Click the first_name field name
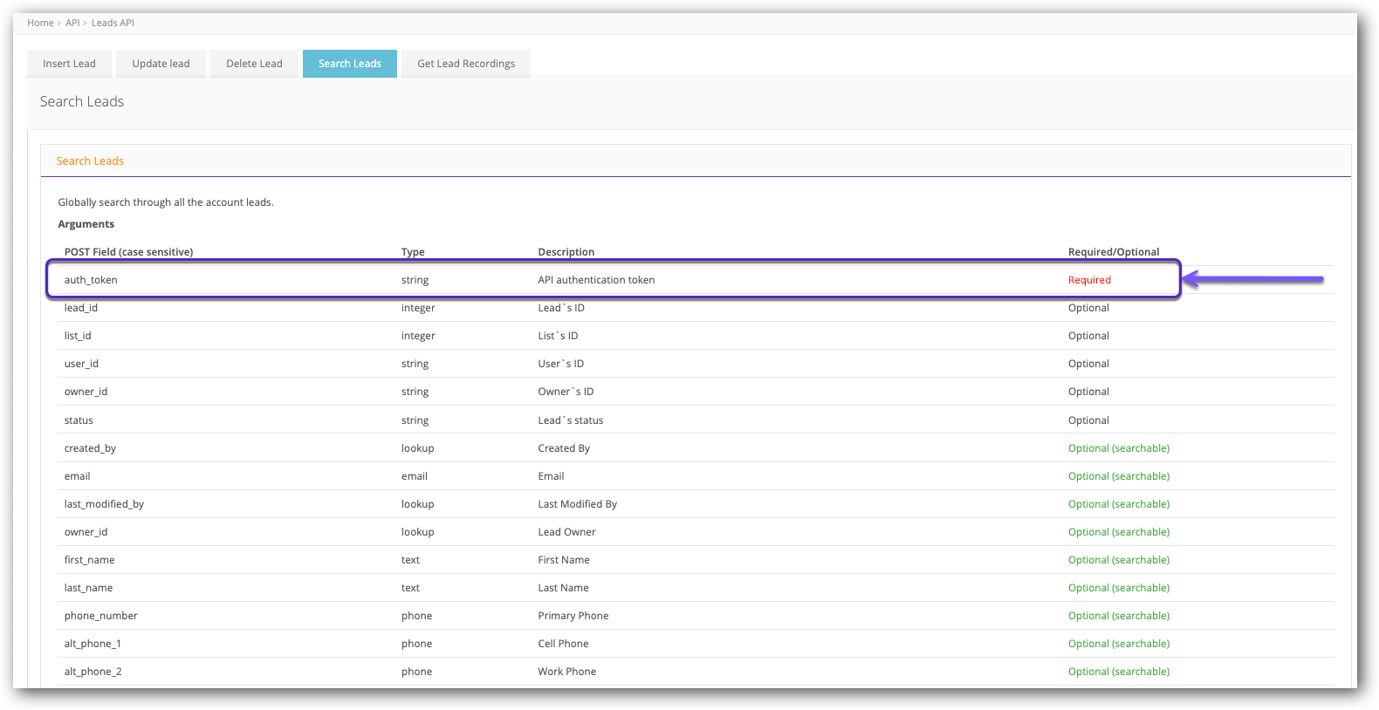This screenshot has width=1379, height=710. (89, 560)
